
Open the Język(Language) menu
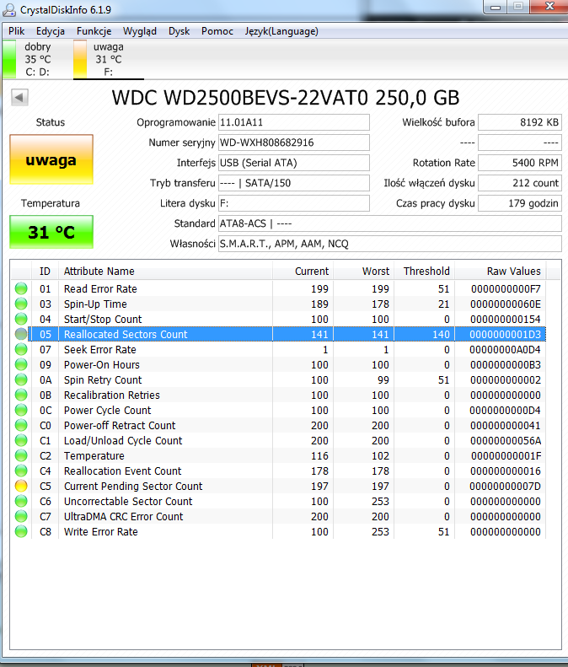[281, 31]
